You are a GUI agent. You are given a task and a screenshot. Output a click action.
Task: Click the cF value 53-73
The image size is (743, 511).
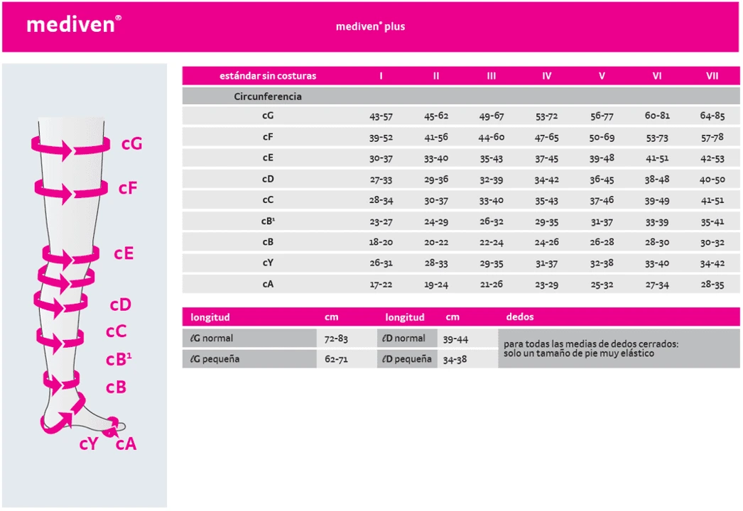[657, 138]
